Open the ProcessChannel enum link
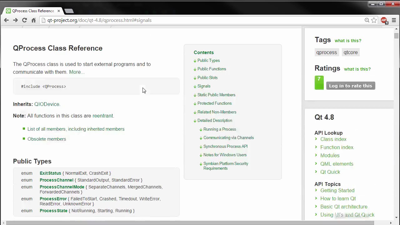 tap(56, 180)
